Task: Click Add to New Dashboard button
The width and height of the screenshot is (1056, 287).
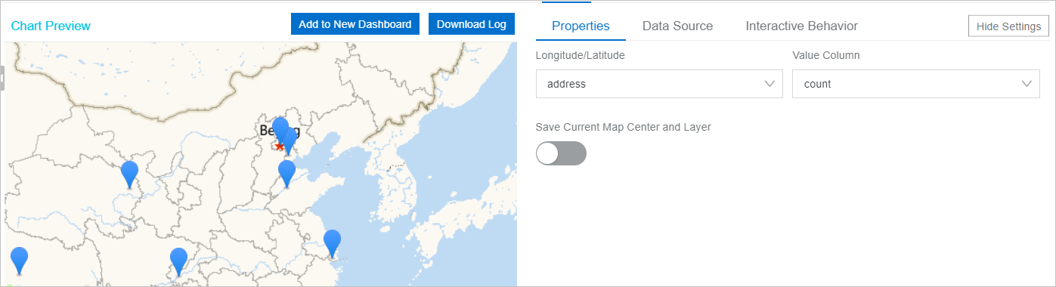Action: (355, 23)
